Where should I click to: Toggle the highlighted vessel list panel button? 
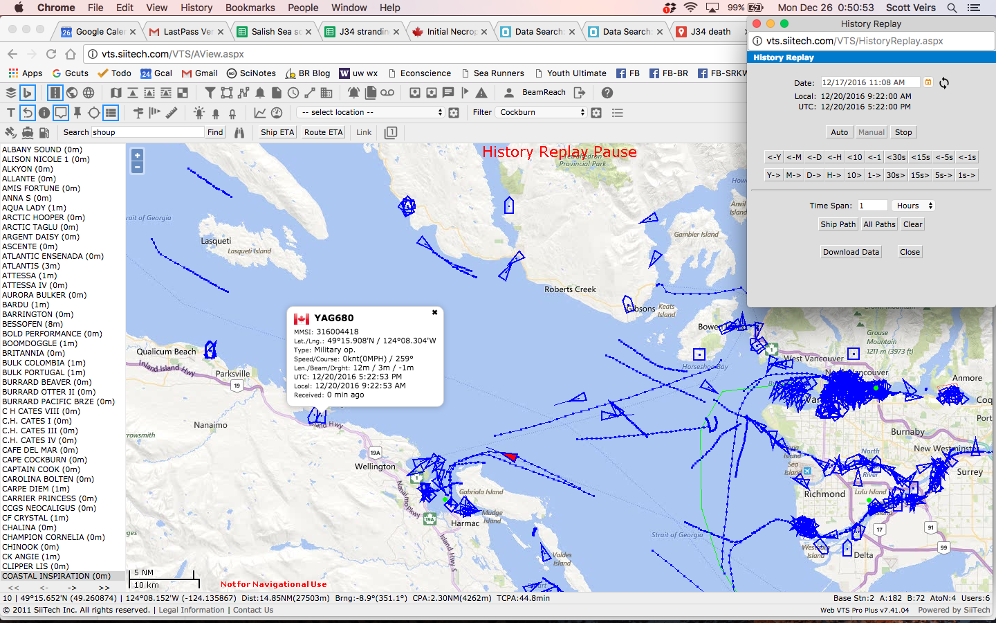tap(111, 112)
